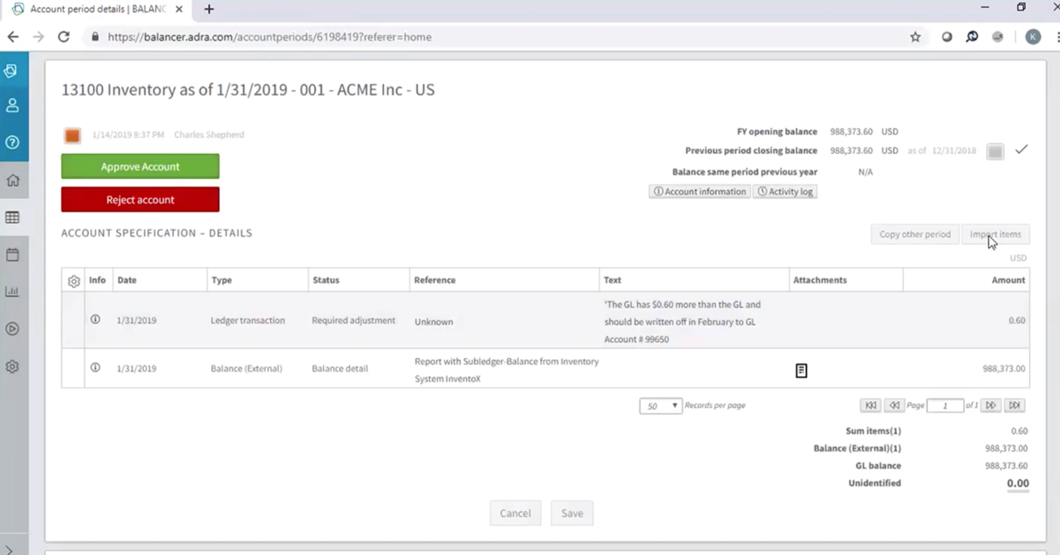Open the Activity log
1060x555 pixels.
(x=785, y=191)
